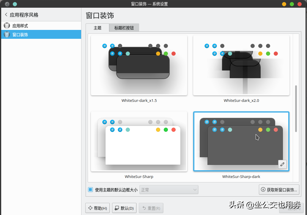Click the 窗口装饰 page heading
Viewport: 307px width, 215px height.
point(100,15)
